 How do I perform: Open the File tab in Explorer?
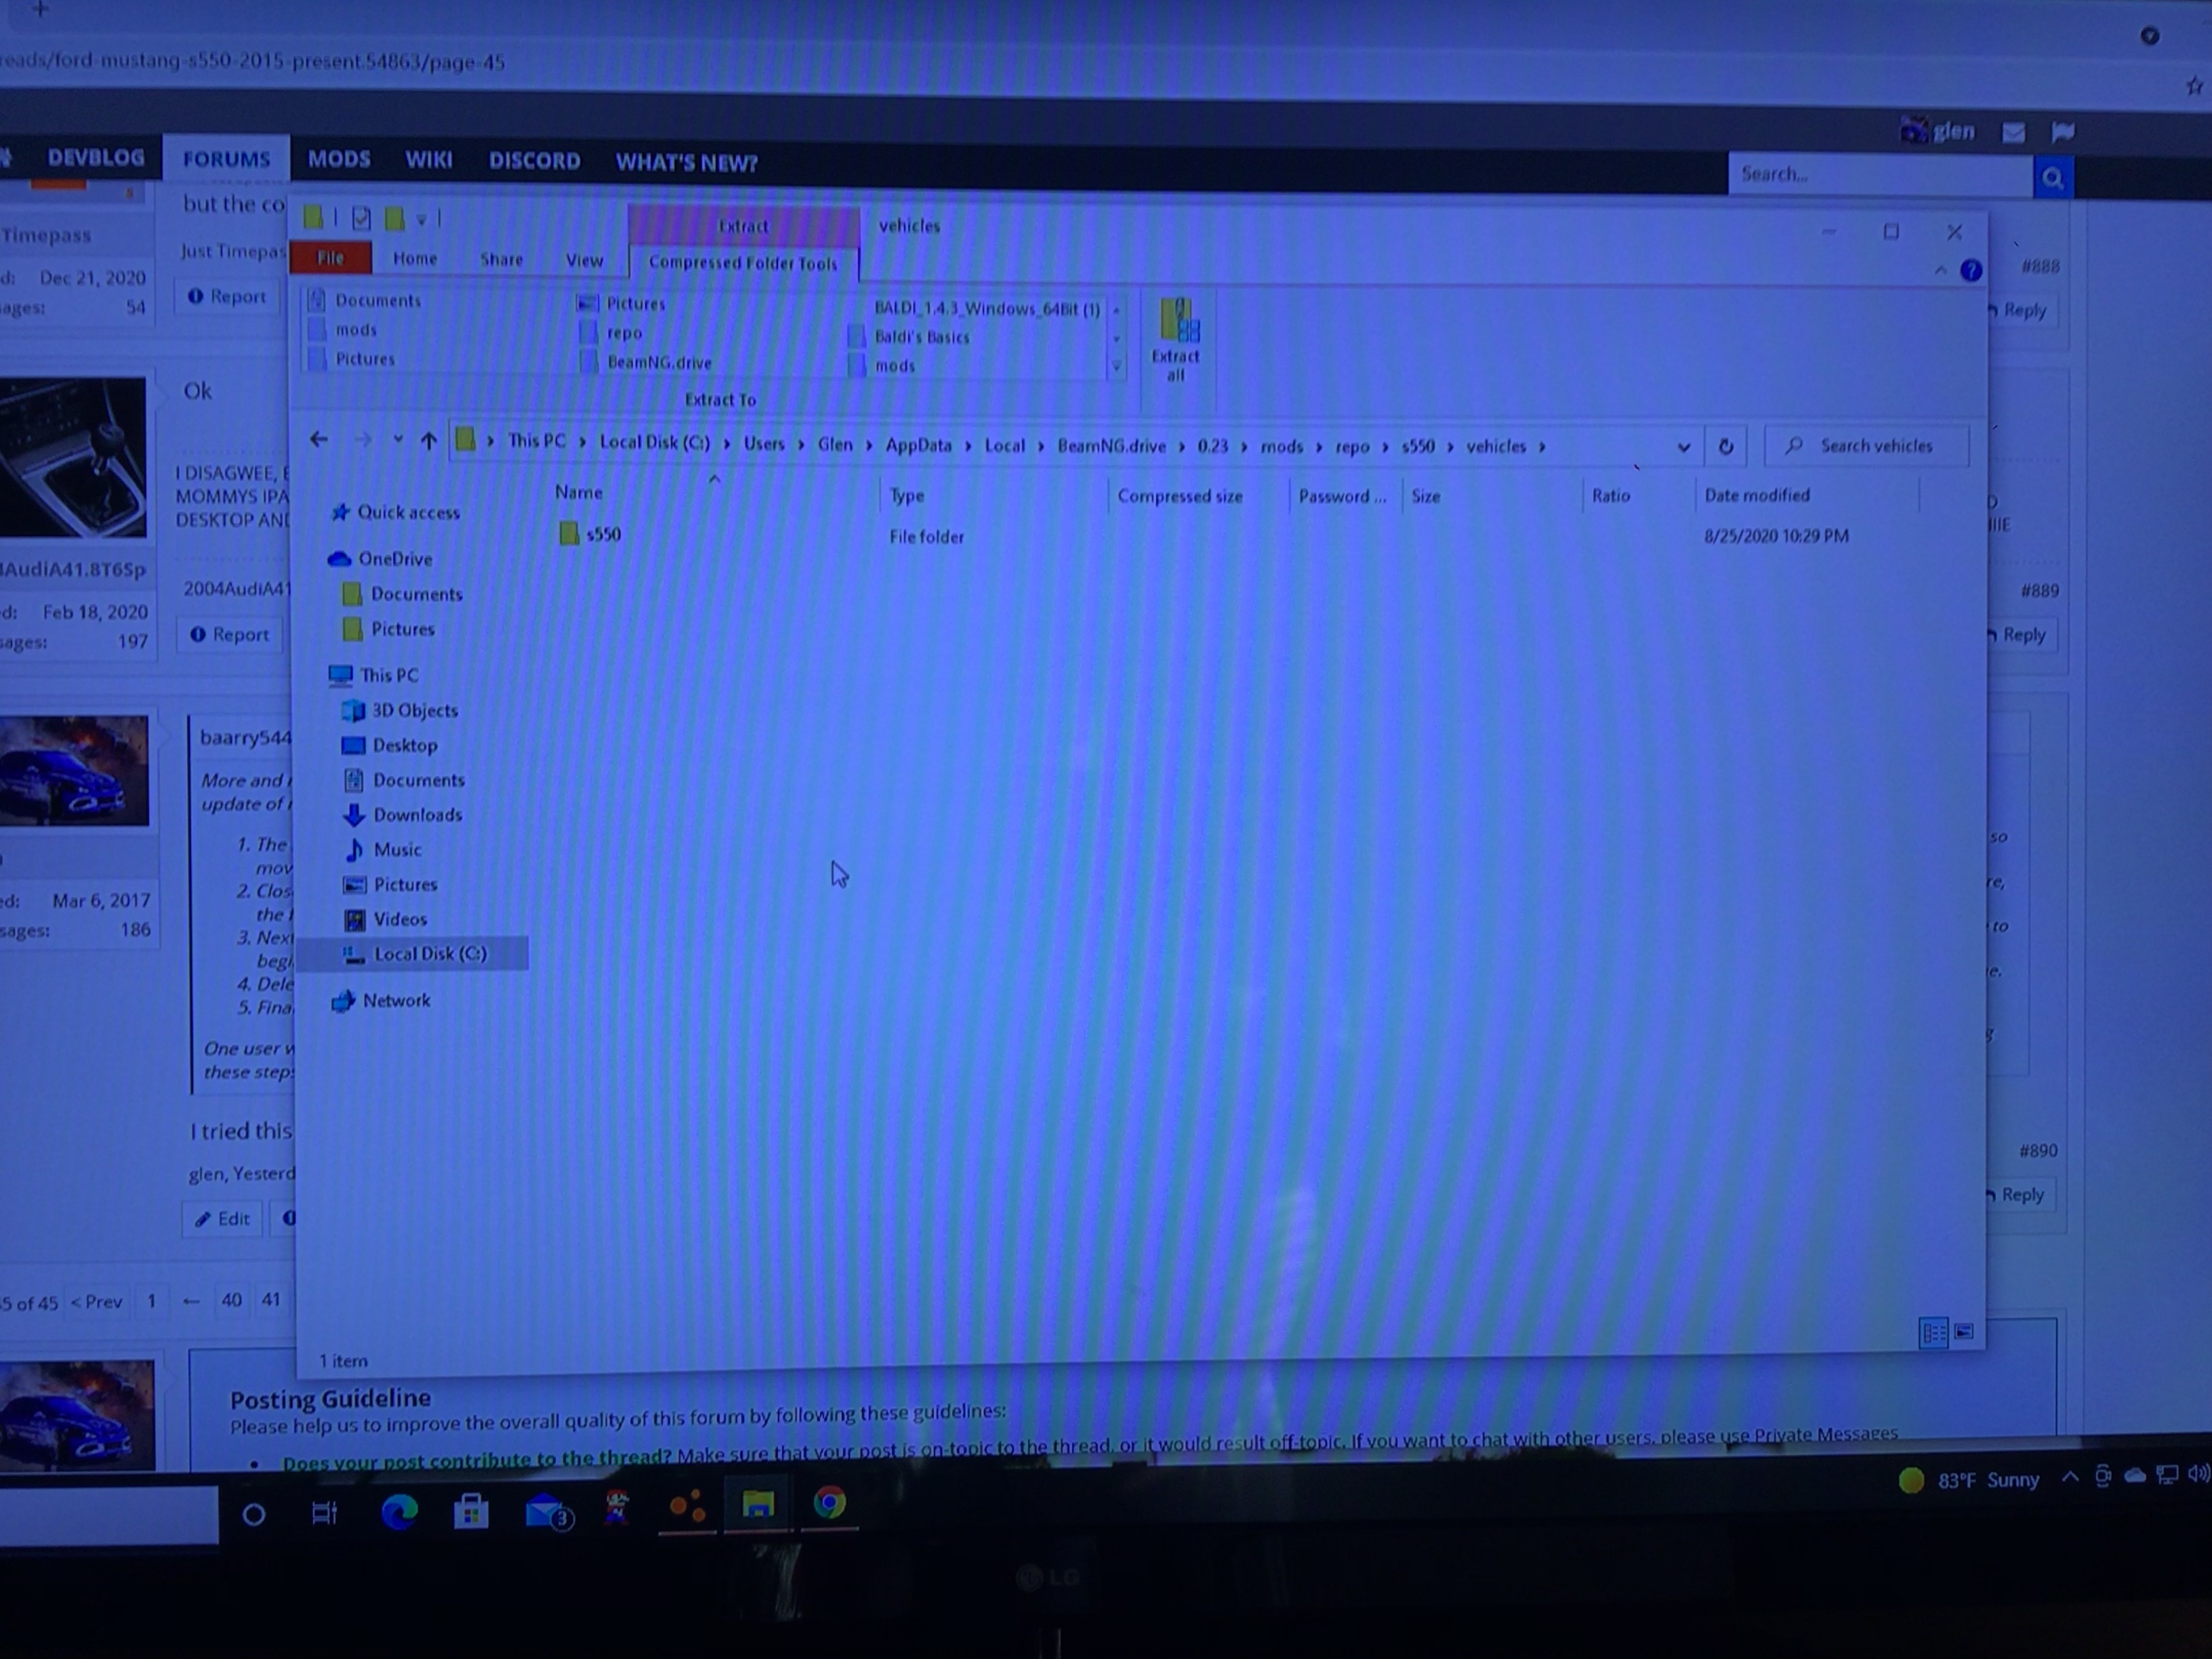tap(330, 258)
